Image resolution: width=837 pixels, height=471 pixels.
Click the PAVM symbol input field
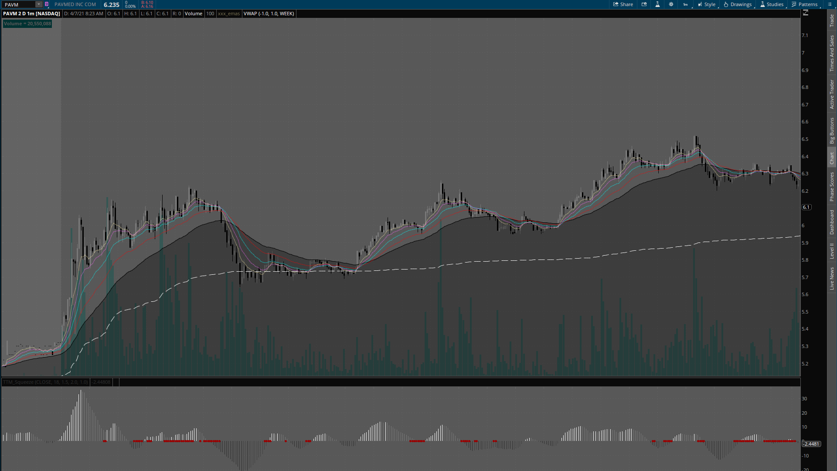point(18,4)
